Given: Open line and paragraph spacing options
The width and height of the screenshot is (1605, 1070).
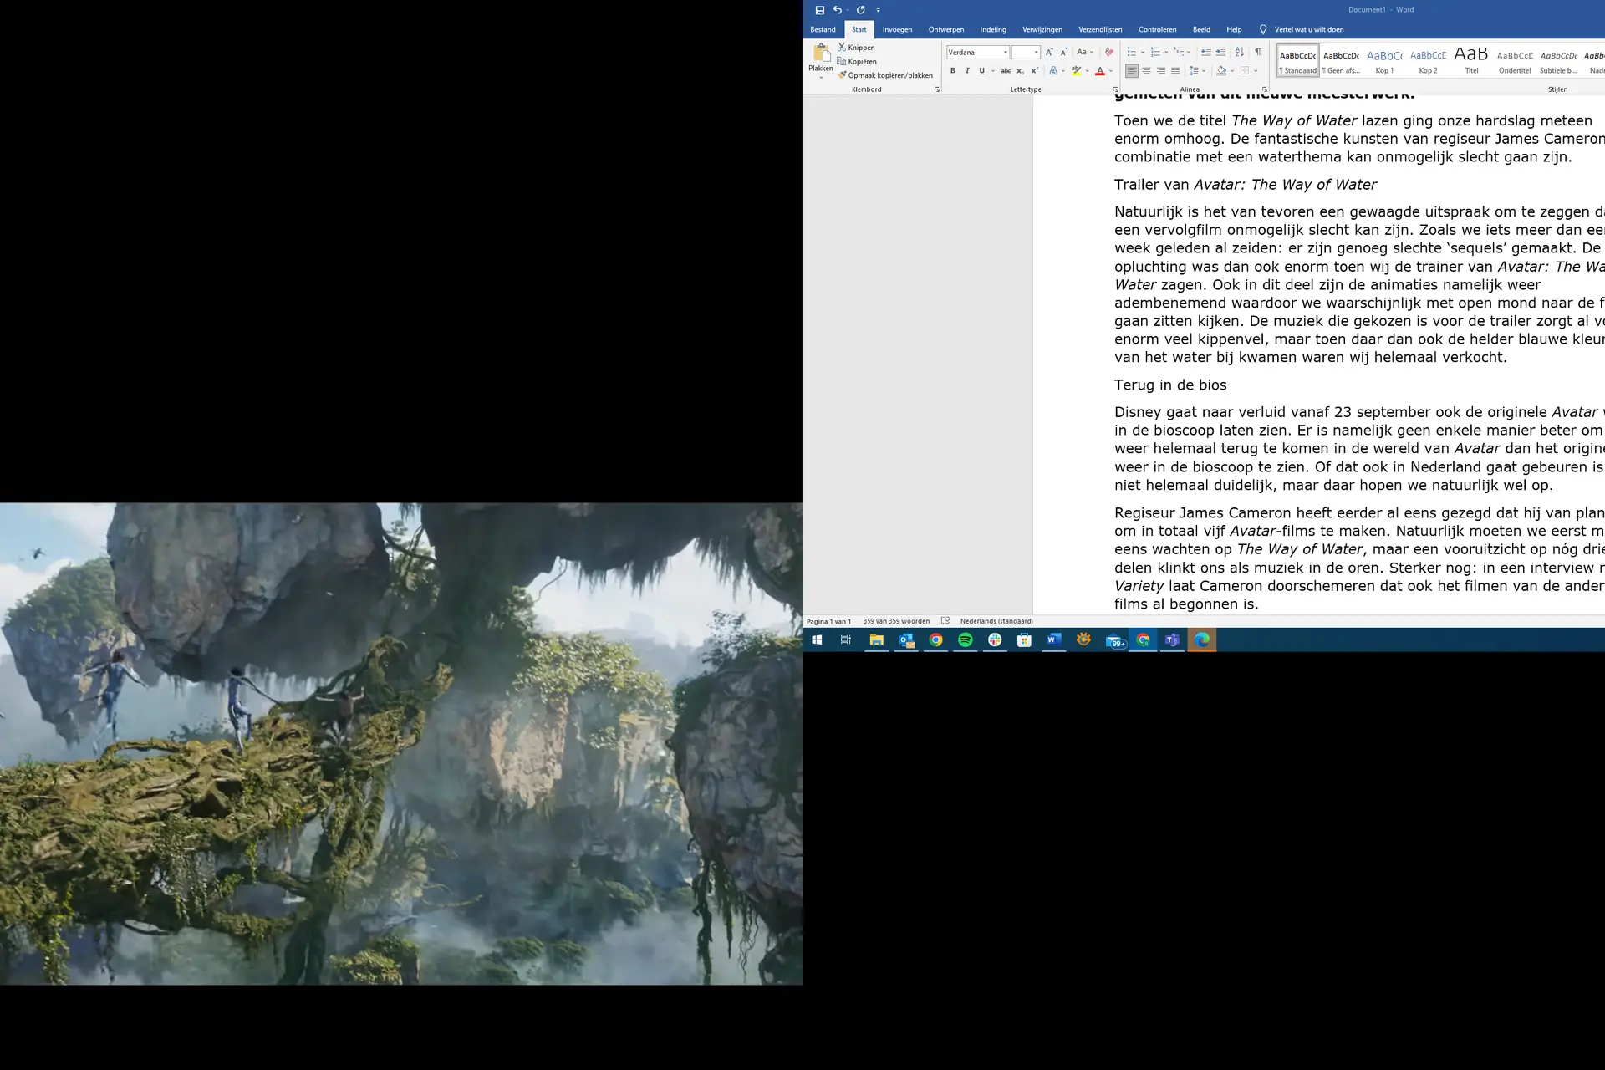Looking at the screenshot, I should pyautogui.click(x=1195, y=71).
